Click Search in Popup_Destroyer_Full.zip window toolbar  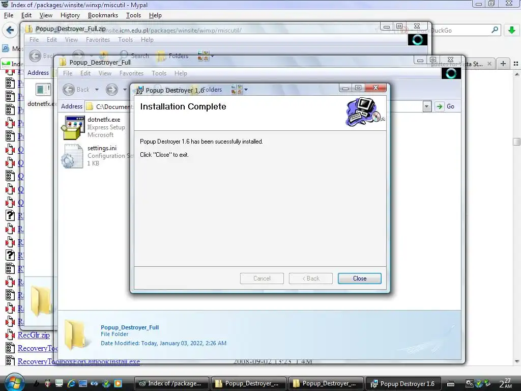[x=134, y=55]
